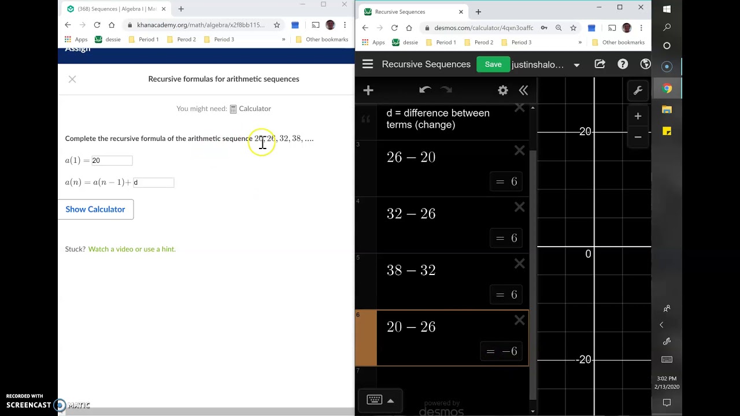Zoom in on the Desmos graph
Viewport: 740px width, 416px height.
click(638, 116)
